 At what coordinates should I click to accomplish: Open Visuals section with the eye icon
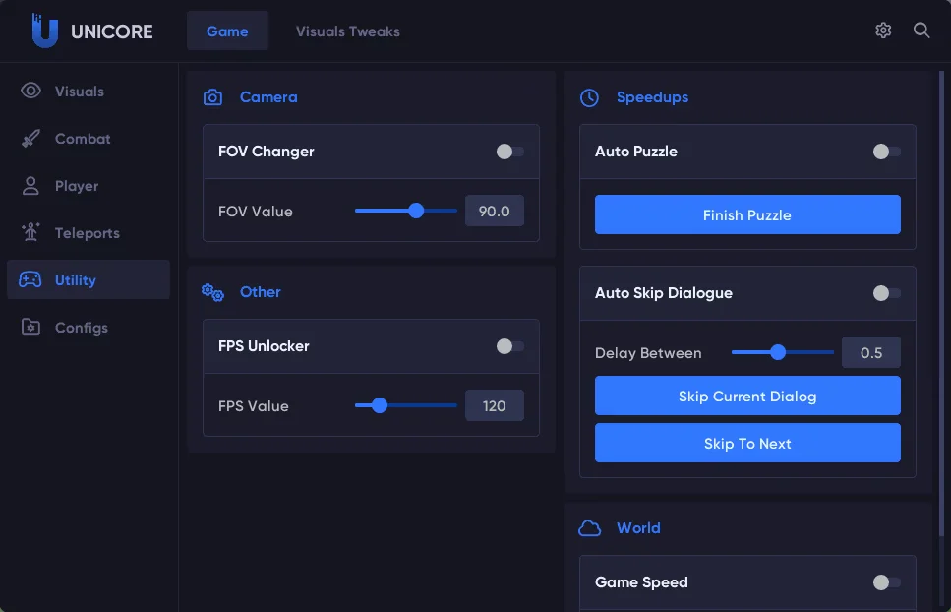(31, 92)
